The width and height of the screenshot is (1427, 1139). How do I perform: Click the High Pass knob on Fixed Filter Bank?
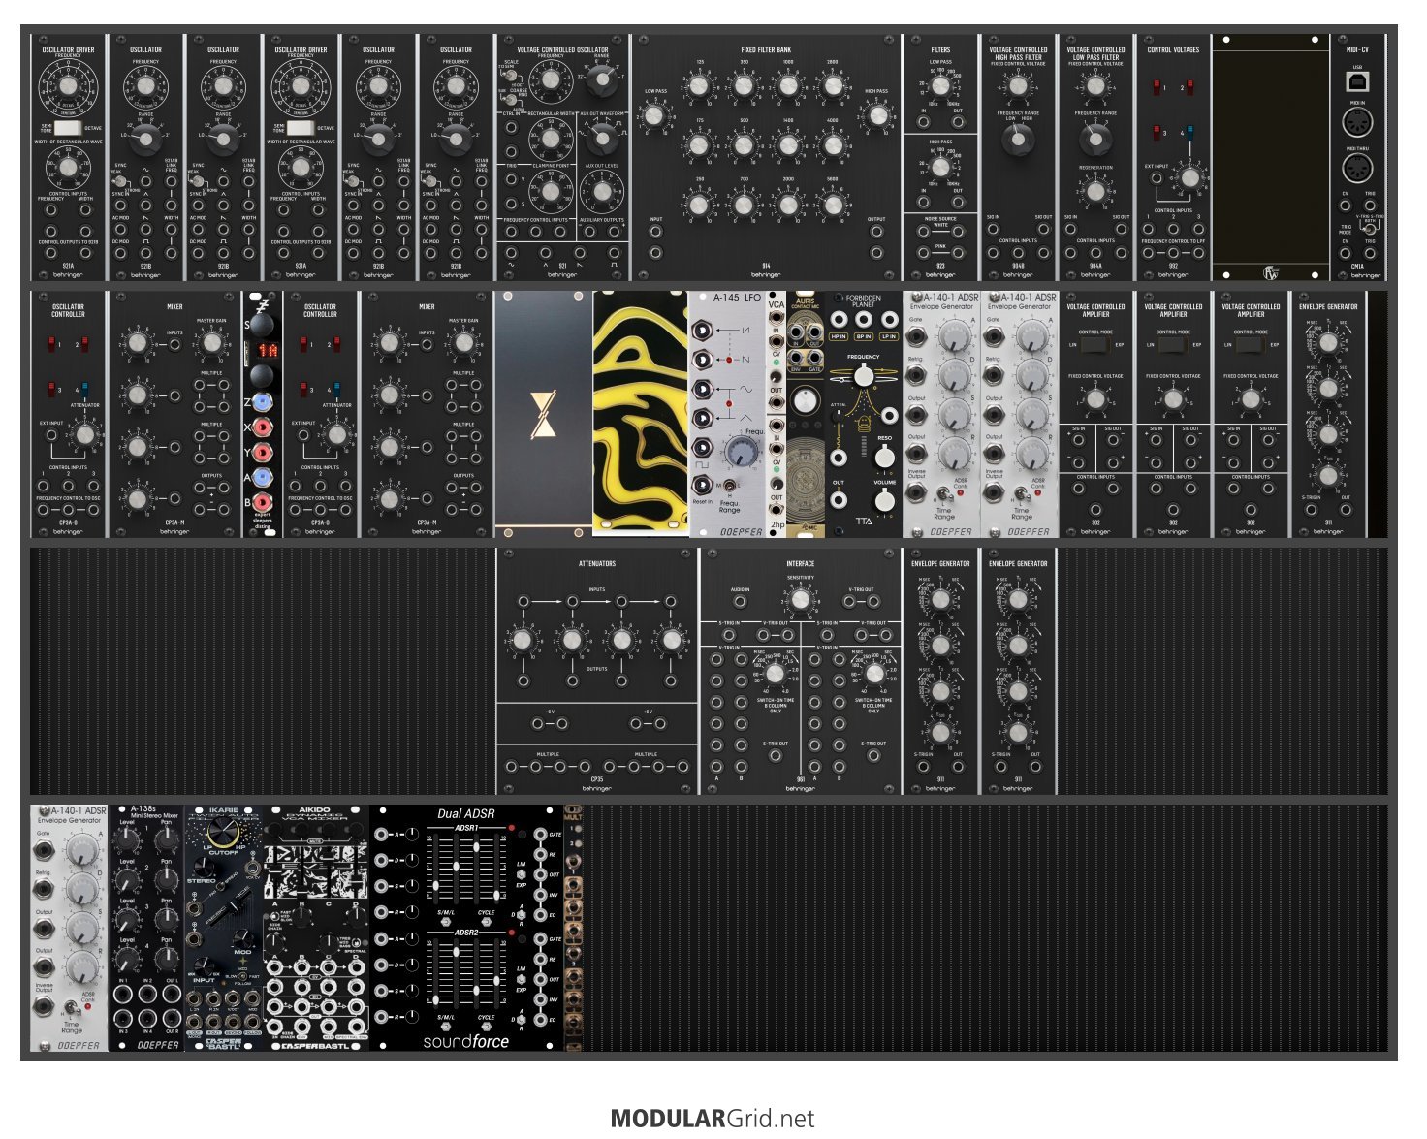coord(876,116)
